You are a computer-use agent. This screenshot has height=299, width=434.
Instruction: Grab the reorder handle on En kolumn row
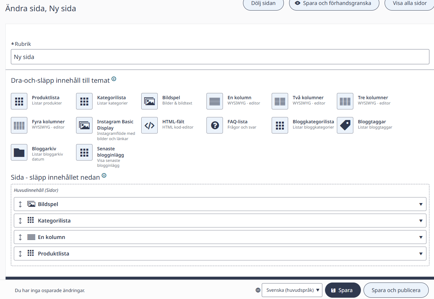pyautogui.click(x=20, y=237)
